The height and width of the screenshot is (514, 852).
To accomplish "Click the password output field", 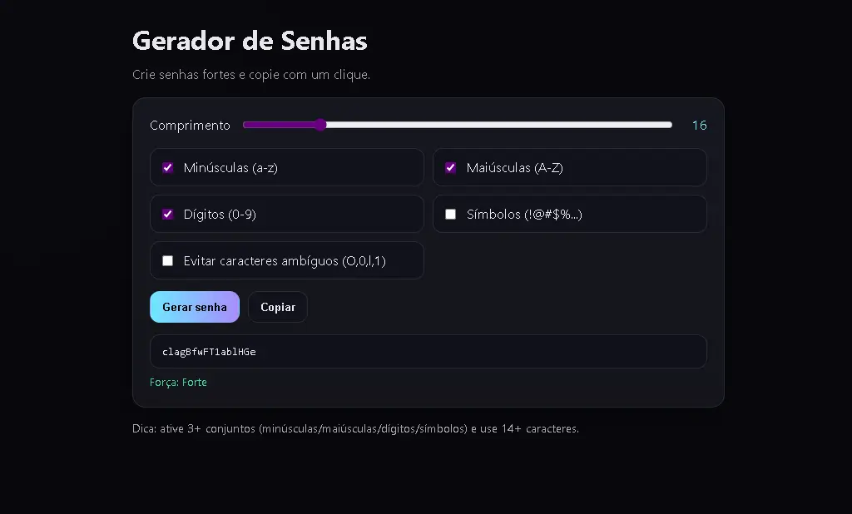I will (x=428, y=351).
